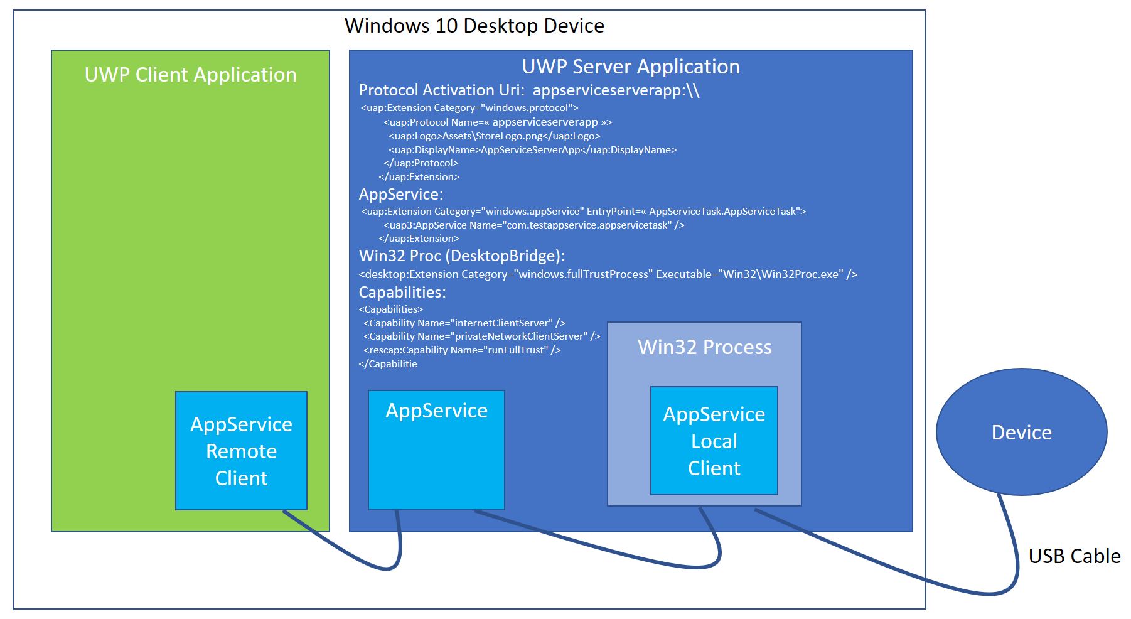
Task: Click the AppService Remote Client box
Action: point(241,451)
